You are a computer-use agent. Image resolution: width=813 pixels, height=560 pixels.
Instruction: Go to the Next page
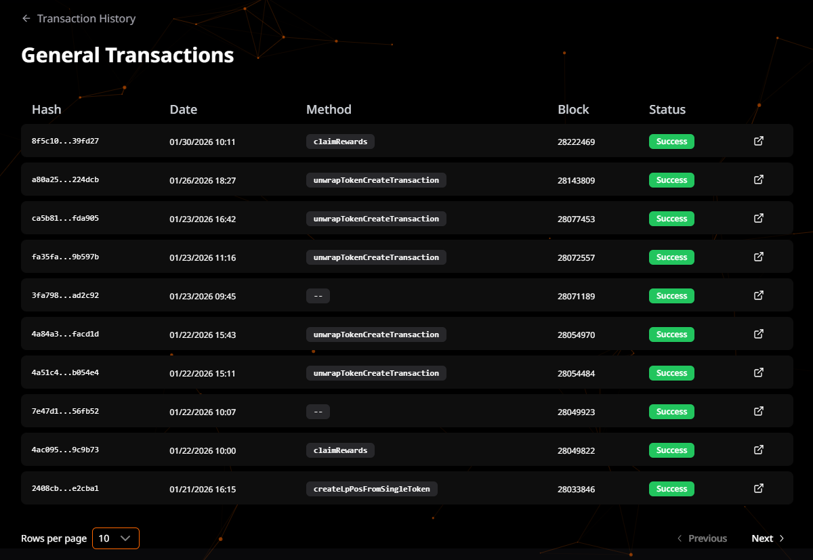768,538
